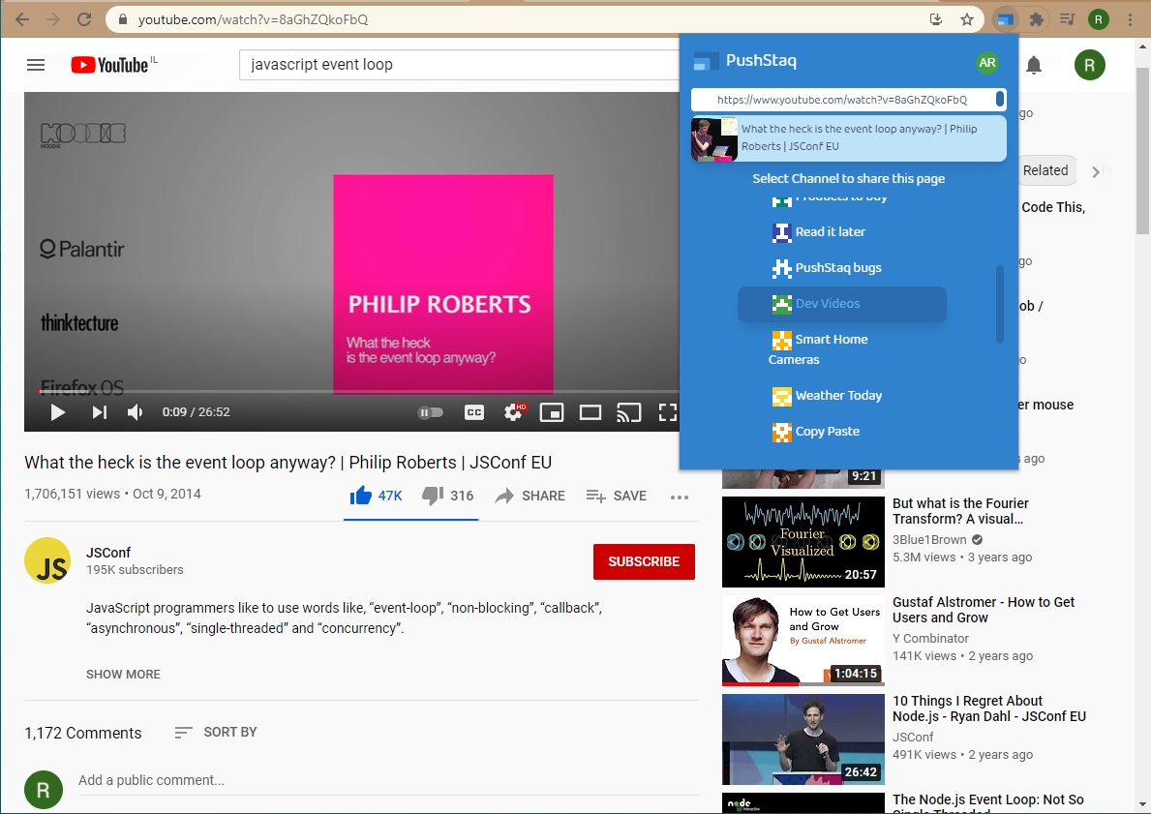Reload the page with the refresh icon
This screenshot has width=1151, height=814.
click(84, 19)
